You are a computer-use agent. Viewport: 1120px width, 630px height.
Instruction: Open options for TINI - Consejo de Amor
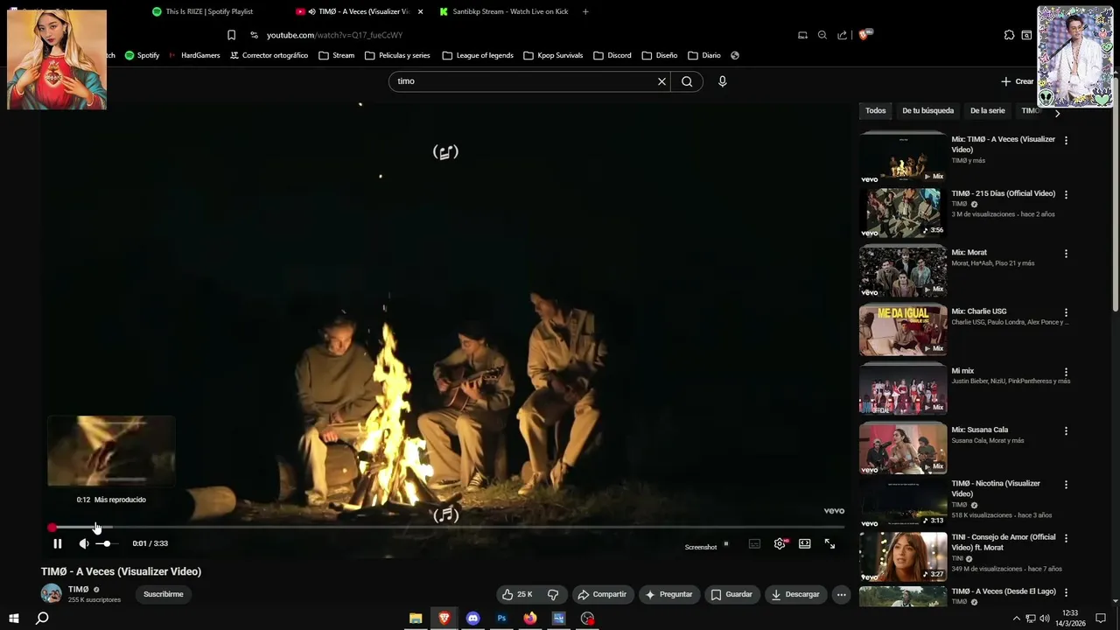click(1066, 538)
